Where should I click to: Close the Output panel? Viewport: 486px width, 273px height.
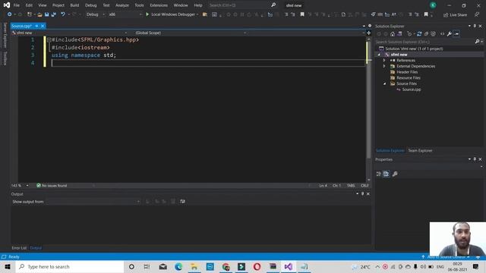[368, 194]
